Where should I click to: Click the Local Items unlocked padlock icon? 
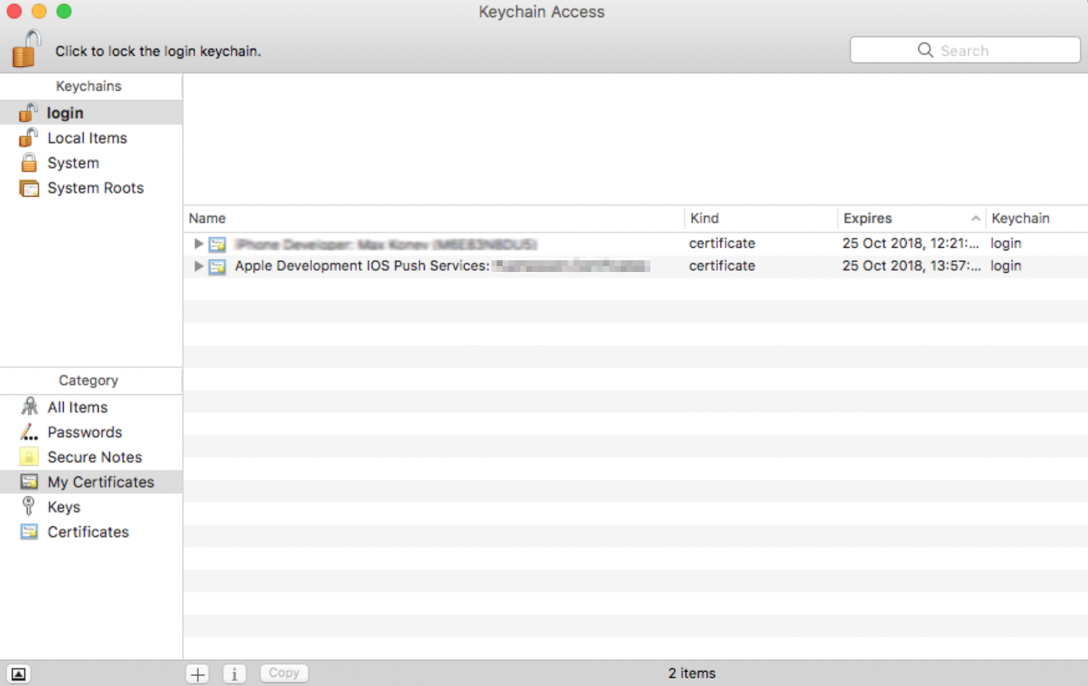pyautogui.click(x=28, y=137)
